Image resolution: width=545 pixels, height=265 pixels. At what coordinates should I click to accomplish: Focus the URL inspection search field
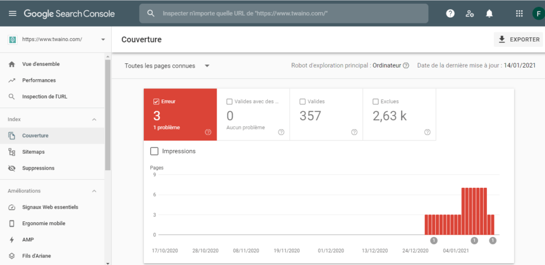(x=290, y=14)
